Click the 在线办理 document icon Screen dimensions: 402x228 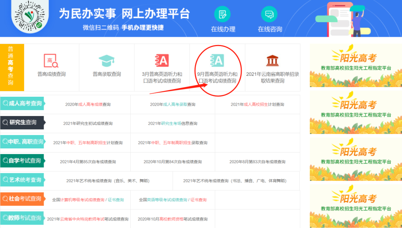point(223,15)
